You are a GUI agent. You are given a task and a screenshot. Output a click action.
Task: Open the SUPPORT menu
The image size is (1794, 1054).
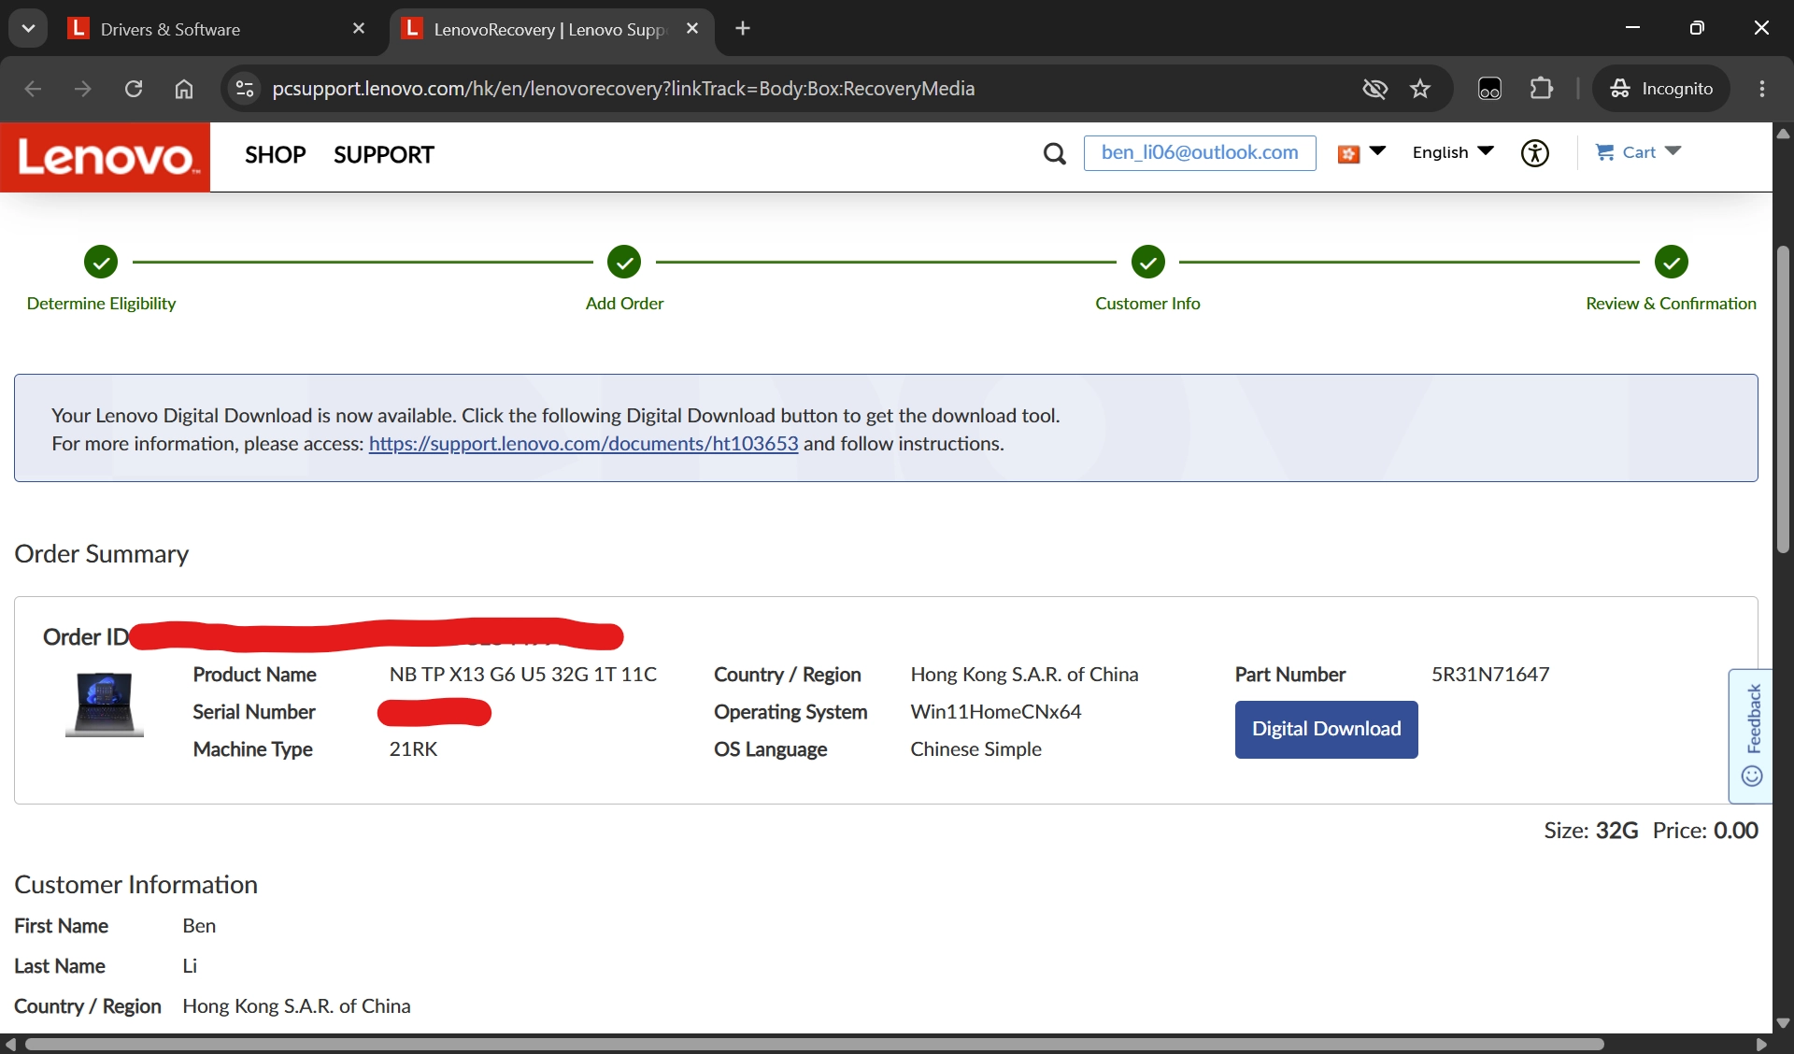tap(384, 155)
